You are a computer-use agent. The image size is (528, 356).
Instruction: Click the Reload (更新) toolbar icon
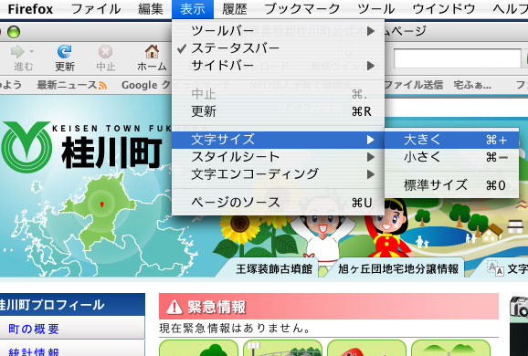pos(64,51)
